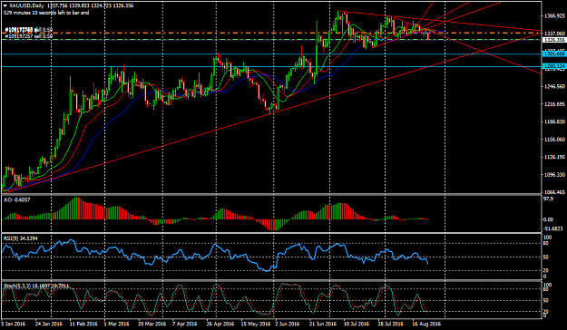567x330 pixels.
Task: Click the XAUUSD,Daily chart title
Action: (x=26, y=5)
